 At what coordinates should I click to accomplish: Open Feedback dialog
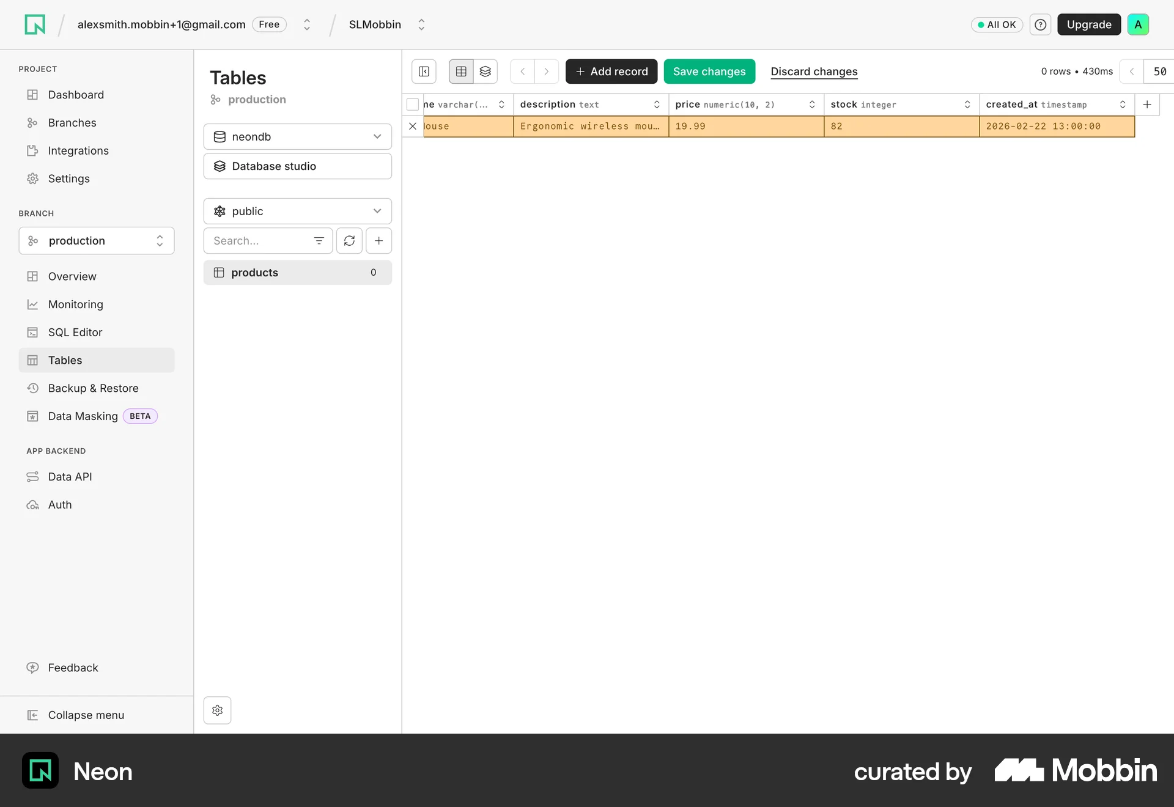[x=97, y=668]
